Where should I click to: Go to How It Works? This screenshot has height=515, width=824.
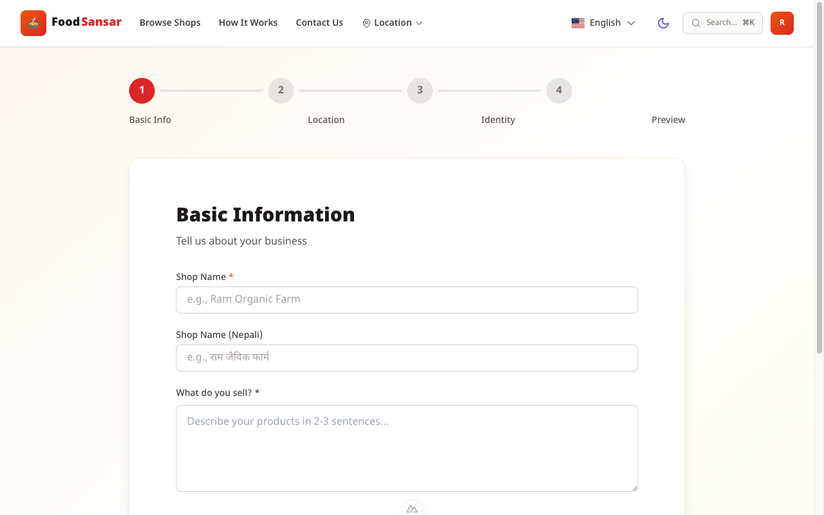[248, 23]
